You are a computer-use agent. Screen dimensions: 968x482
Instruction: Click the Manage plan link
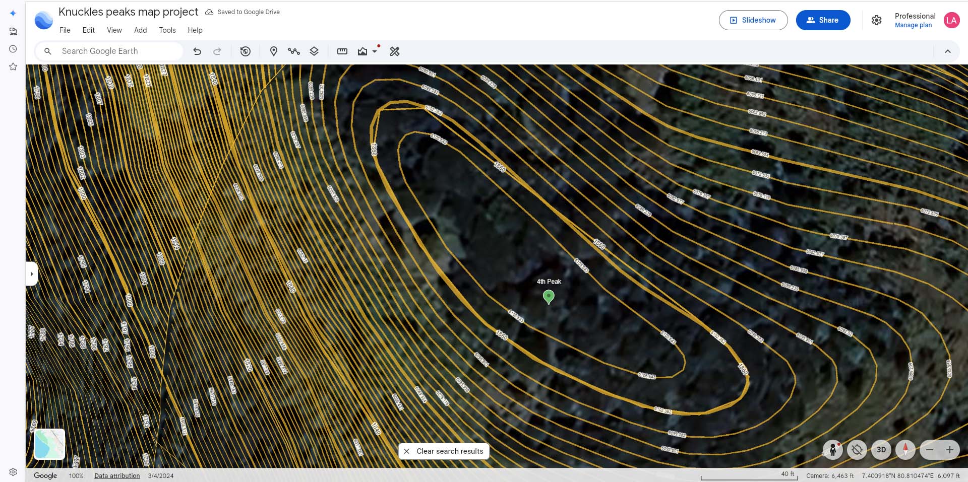(913, 25)
